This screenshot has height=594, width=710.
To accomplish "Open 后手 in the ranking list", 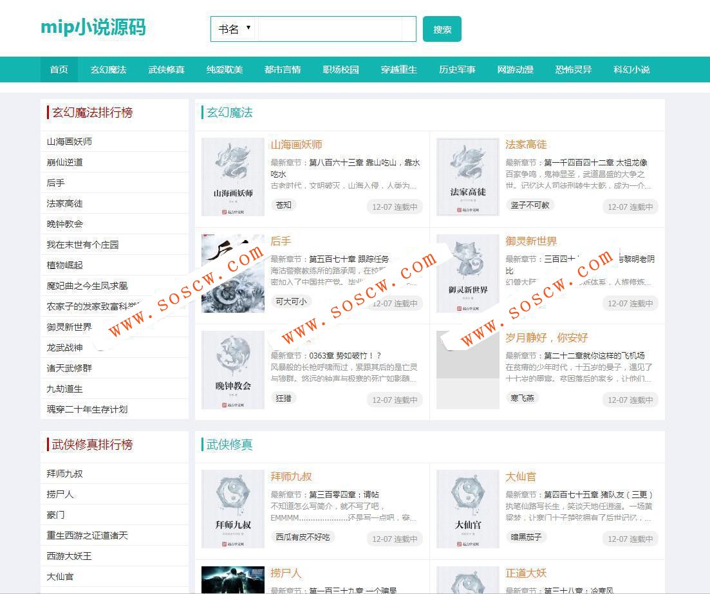I will coord(56,183).
